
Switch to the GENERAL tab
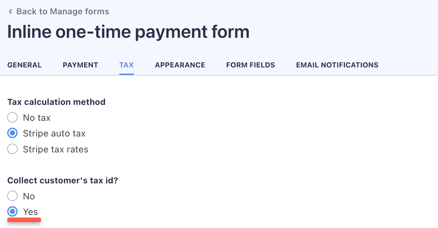point(24,65)
